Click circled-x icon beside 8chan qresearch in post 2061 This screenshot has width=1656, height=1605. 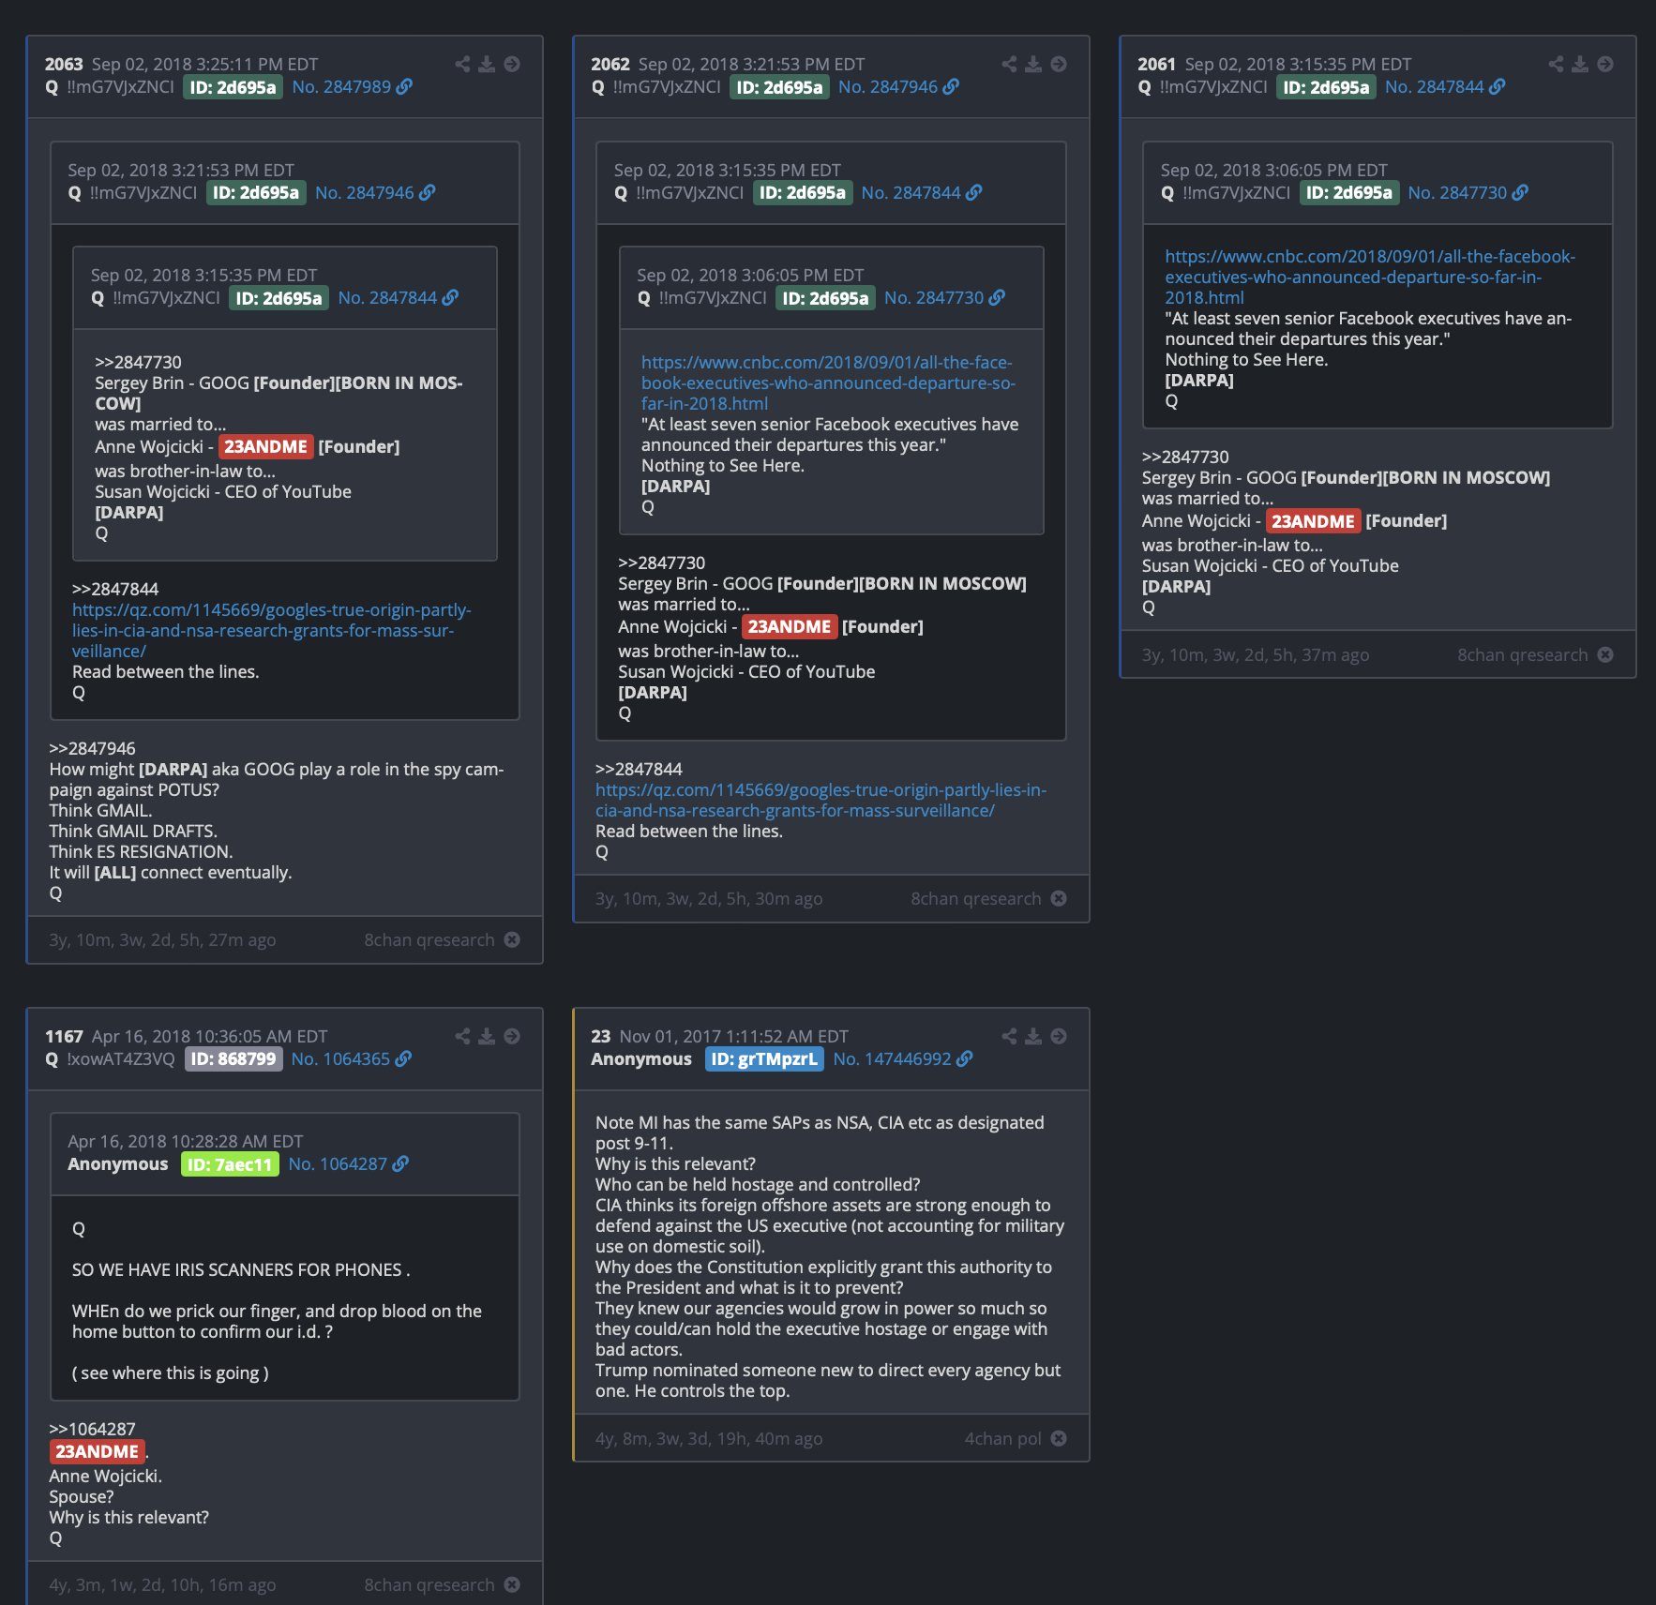pos(1605,654)
